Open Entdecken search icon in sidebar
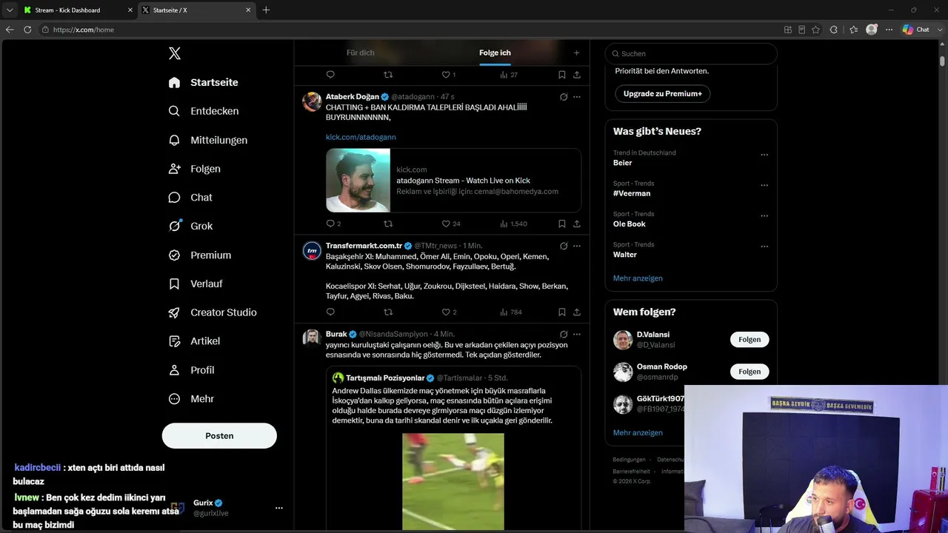 tap(174, 111)
